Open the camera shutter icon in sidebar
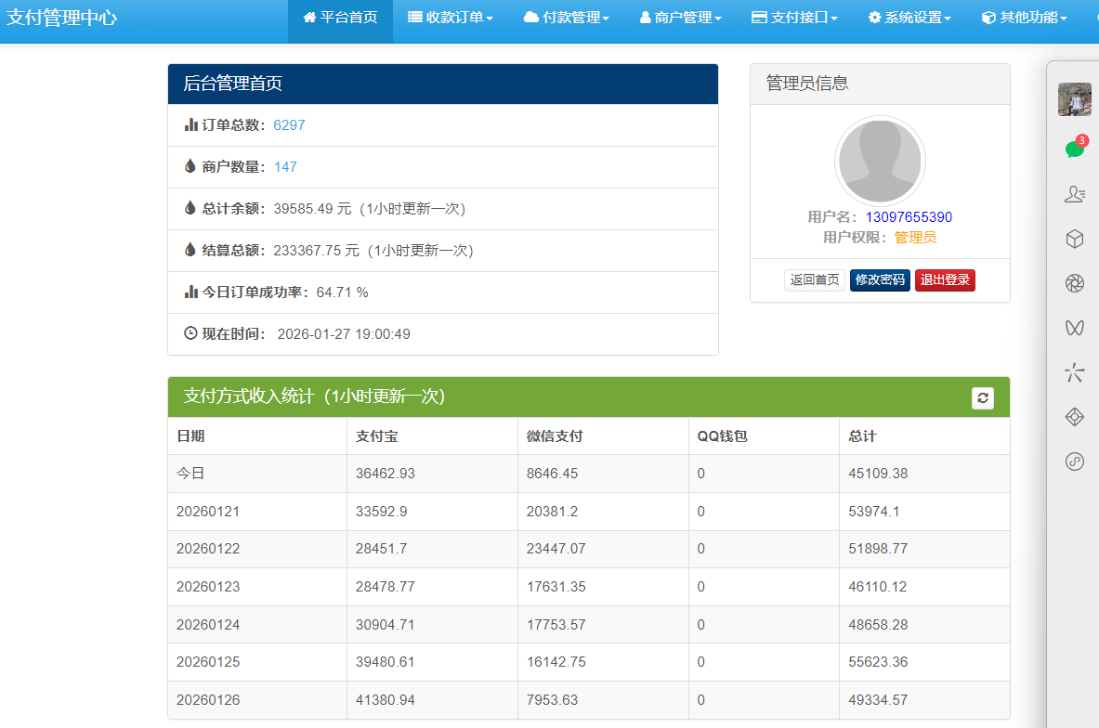 [1075, 283]
